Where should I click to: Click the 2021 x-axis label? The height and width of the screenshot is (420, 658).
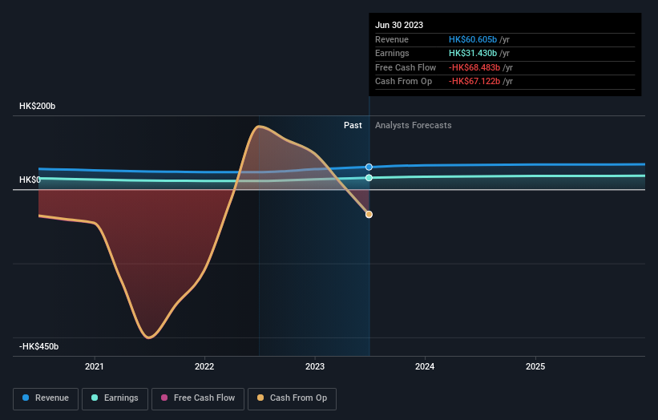pyautogui.click(x=95, y=366)
